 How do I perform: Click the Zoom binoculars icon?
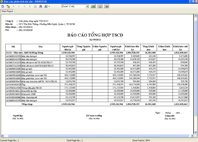click(46, 6)
